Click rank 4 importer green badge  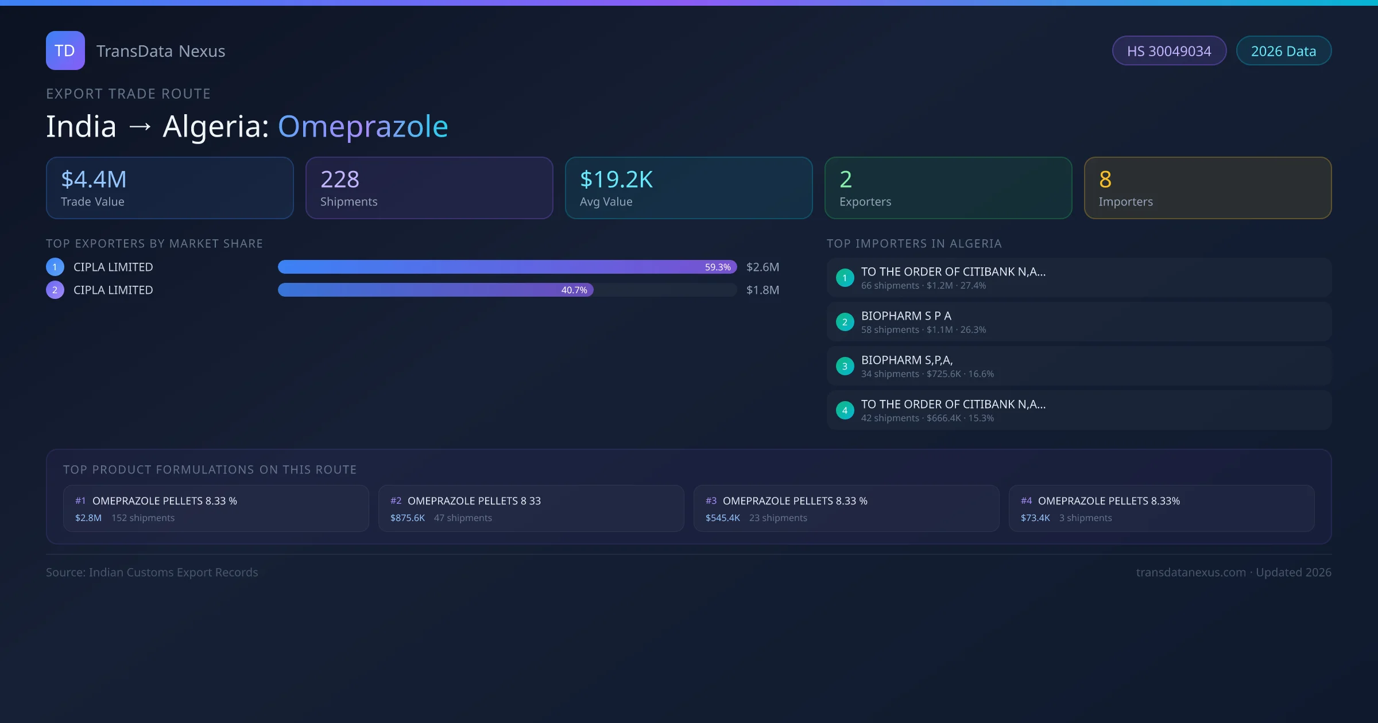(845, 410)
